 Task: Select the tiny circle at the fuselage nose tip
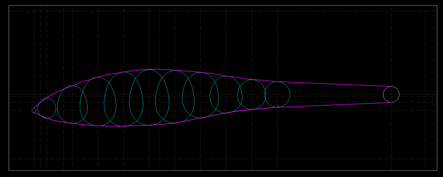coord(34,110)
